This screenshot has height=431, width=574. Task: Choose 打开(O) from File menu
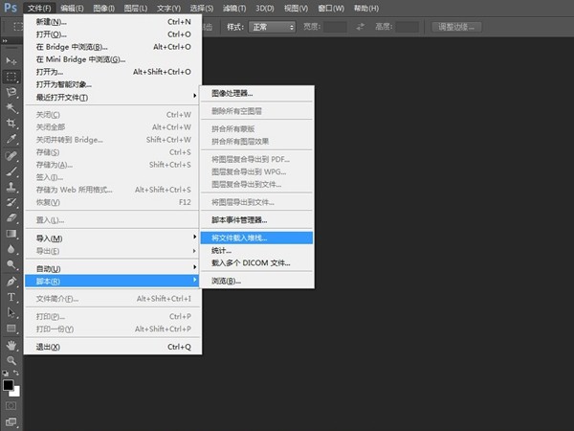point(113,34)
